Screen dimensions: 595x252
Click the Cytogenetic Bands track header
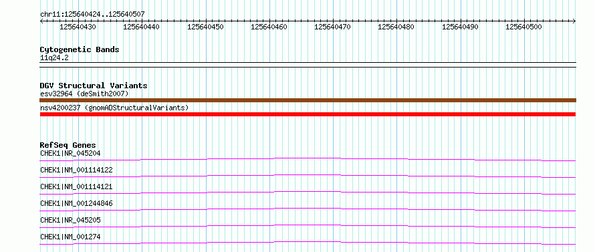click(80, 49)
